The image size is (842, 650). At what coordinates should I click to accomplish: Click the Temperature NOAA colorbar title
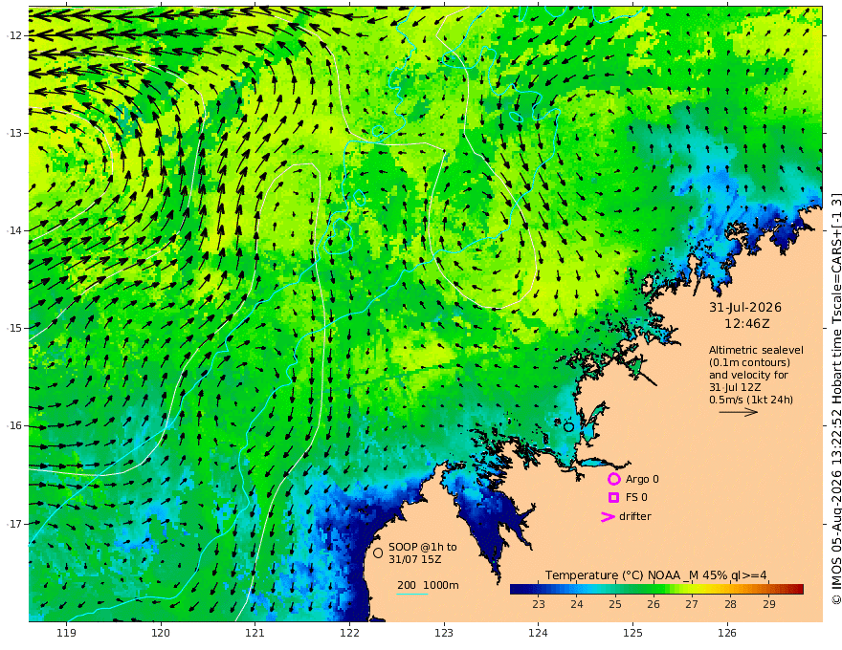click(x=656, y=574)
